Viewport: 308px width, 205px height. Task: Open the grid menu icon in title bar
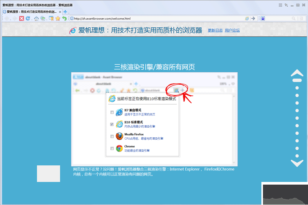tap(280, 5)
